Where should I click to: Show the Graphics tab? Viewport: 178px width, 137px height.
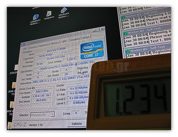(75, 39)
